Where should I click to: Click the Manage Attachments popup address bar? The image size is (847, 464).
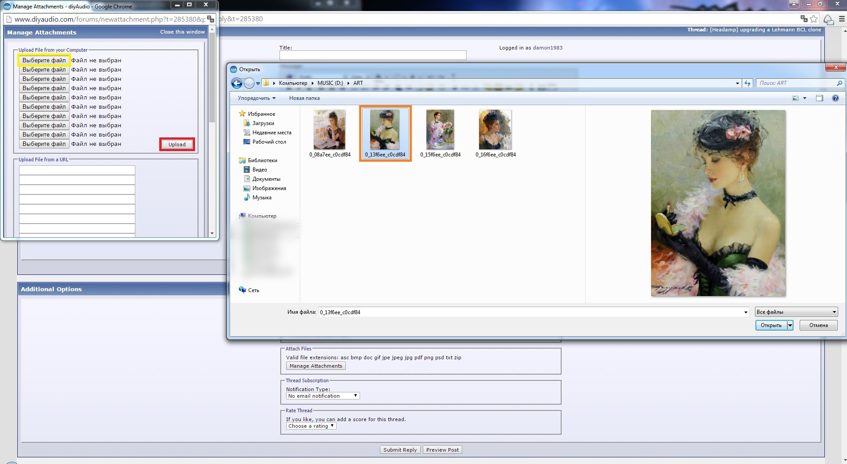110,19
